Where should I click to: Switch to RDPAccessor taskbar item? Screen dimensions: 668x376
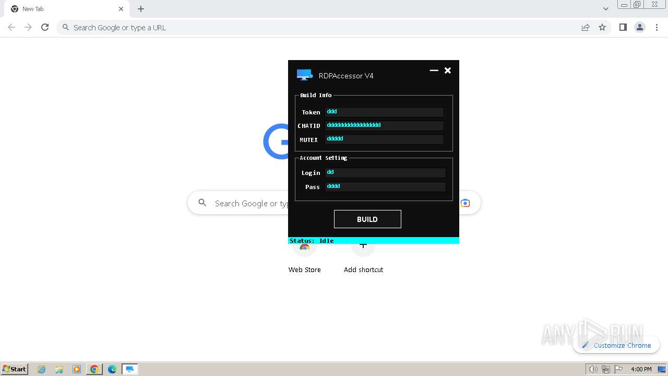(x=129, y=369)
